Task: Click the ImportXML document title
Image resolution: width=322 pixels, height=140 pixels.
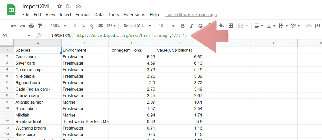Action: 36,6
